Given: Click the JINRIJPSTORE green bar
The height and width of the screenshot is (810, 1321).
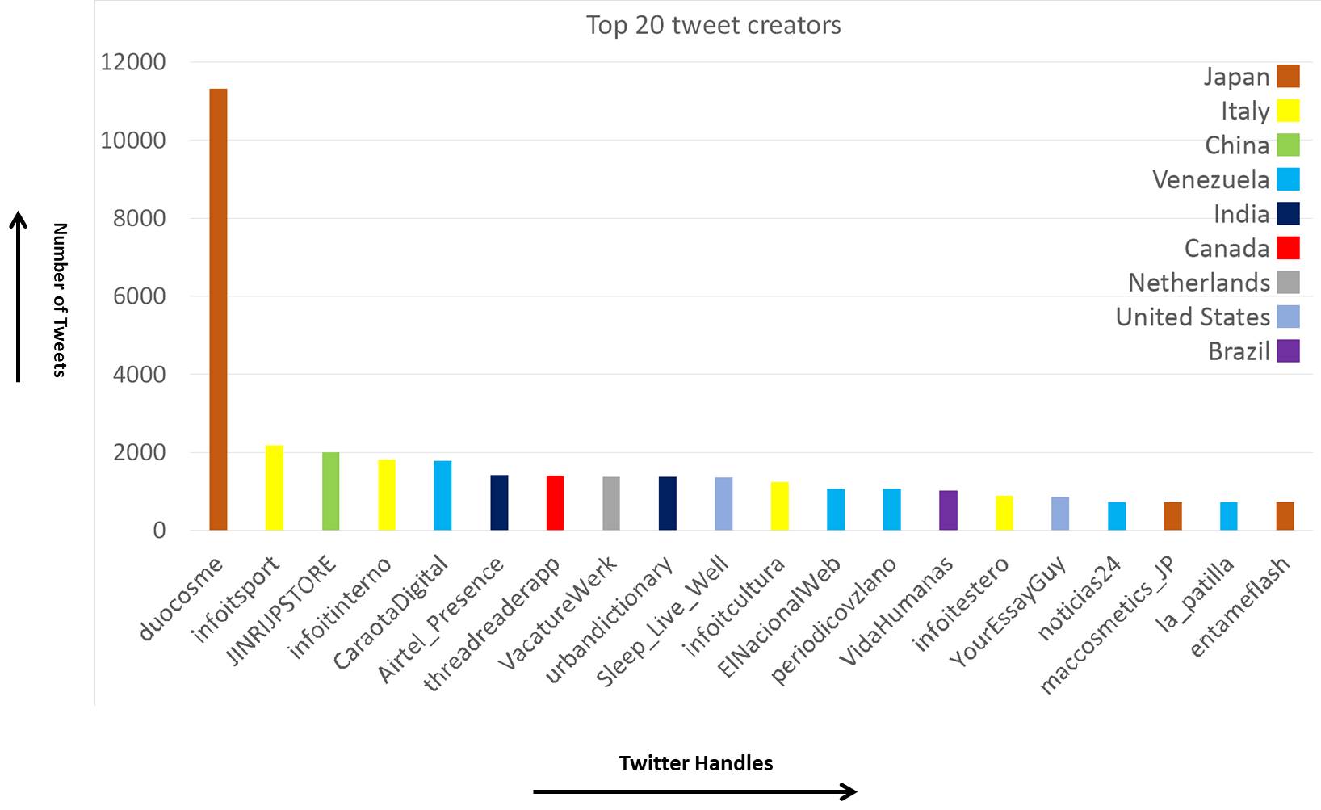Looking at the screenshot, I should [x=330, y=491].
